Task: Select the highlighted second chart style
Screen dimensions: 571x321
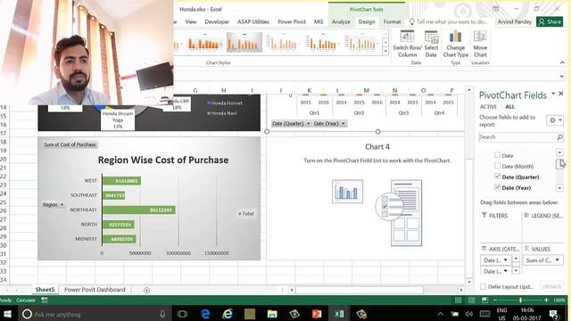Action: 244,42
